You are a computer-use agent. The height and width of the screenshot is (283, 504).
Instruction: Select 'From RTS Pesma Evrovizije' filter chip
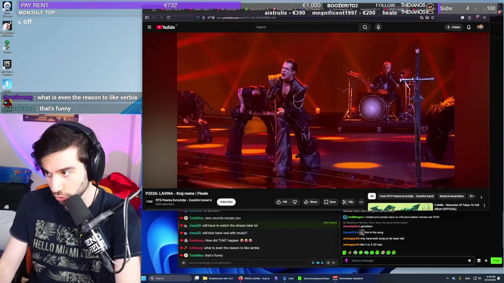pyautogui.click(x=406, y=196)
